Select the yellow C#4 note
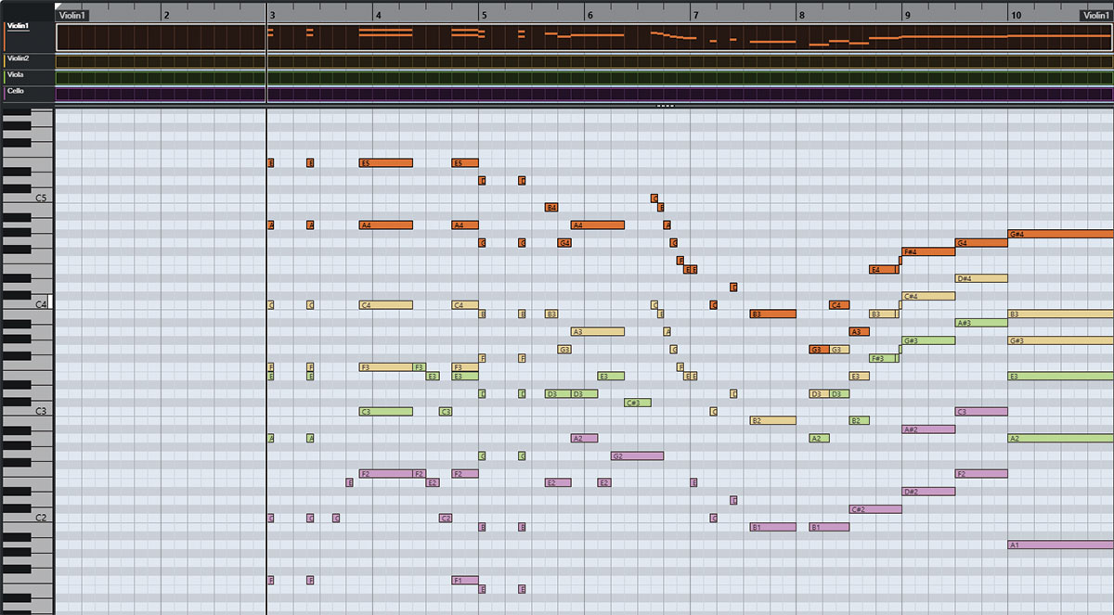This screenshot has height=615, width=1114. [x=928, y=296]
